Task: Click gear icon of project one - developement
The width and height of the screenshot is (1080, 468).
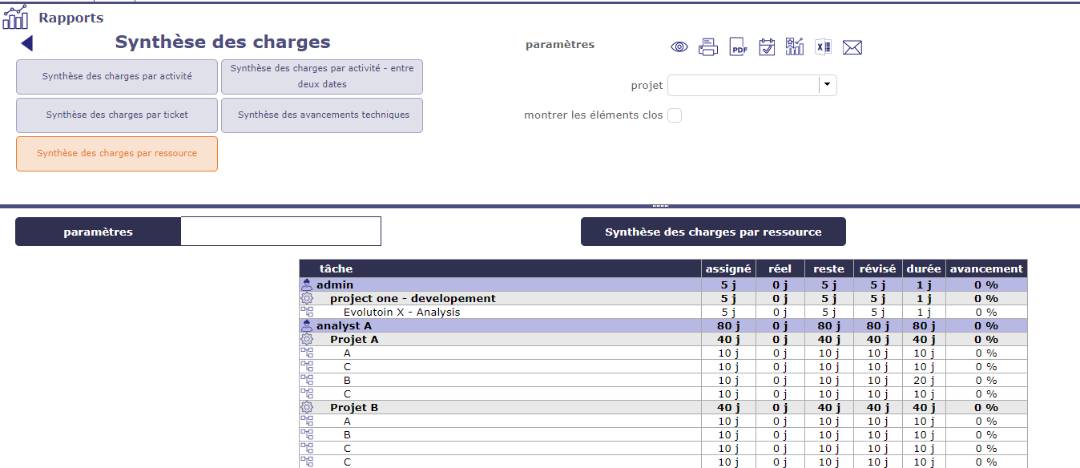Action: coord(306,298)
